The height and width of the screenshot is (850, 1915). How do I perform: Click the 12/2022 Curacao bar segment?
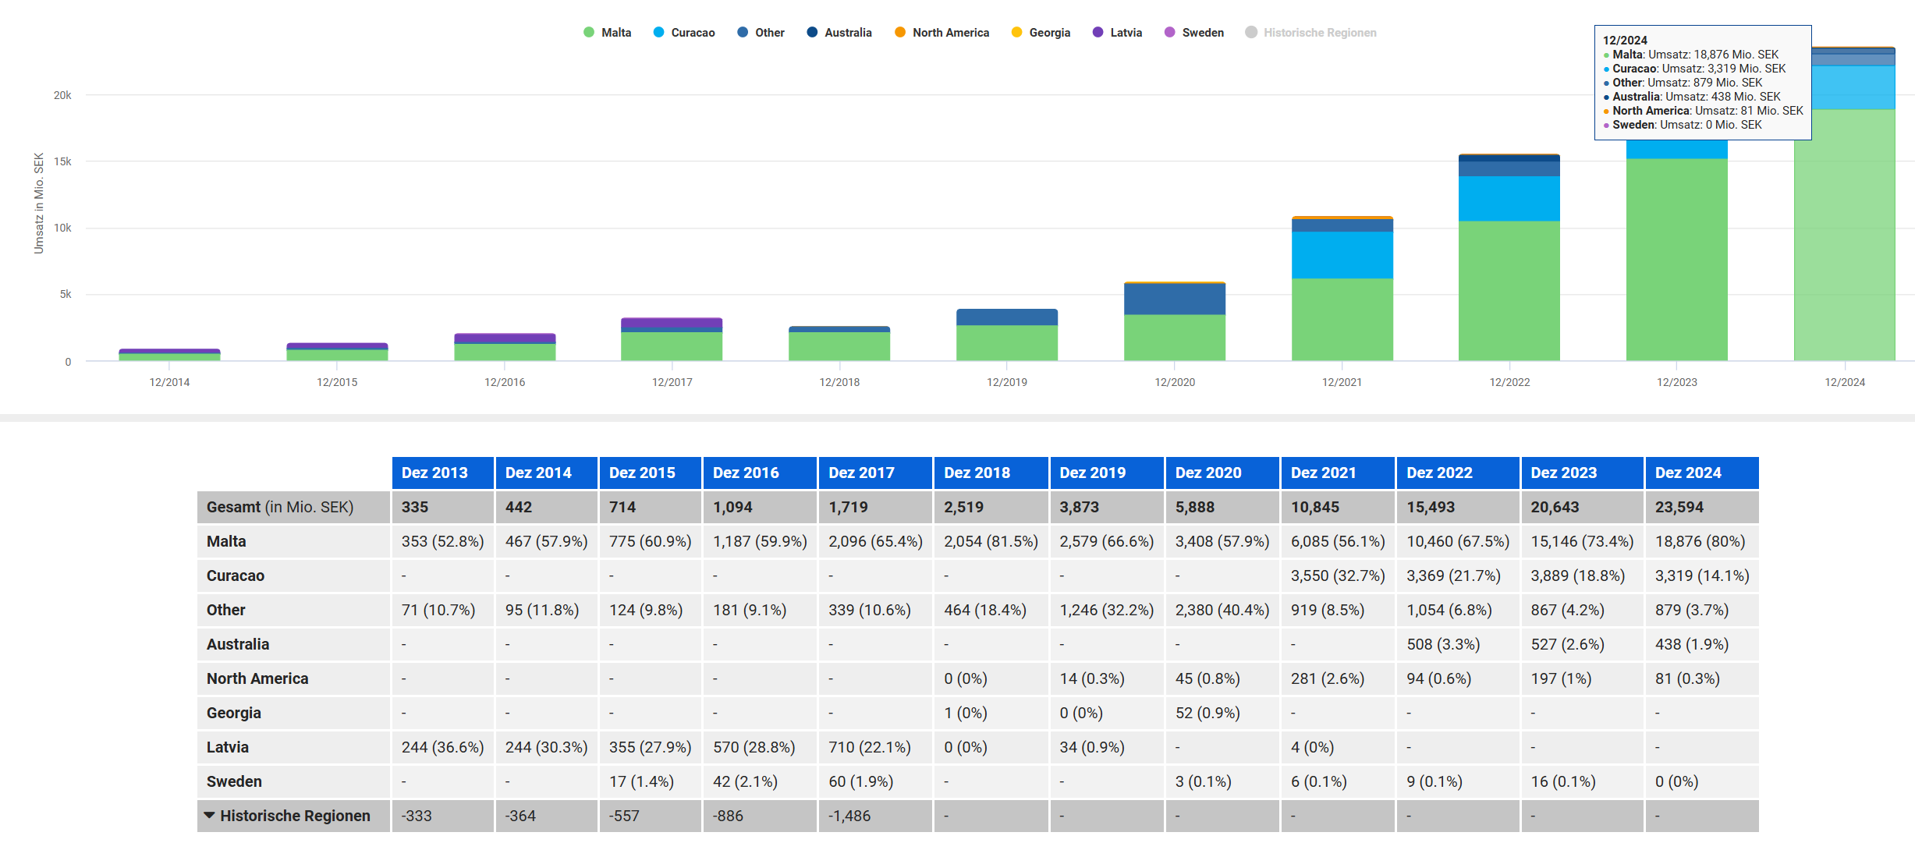[1509, 199]
